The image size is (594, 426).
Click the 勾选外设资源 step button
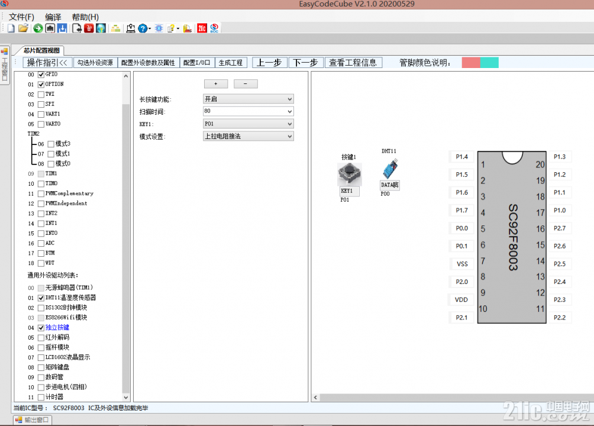(95, 63)
